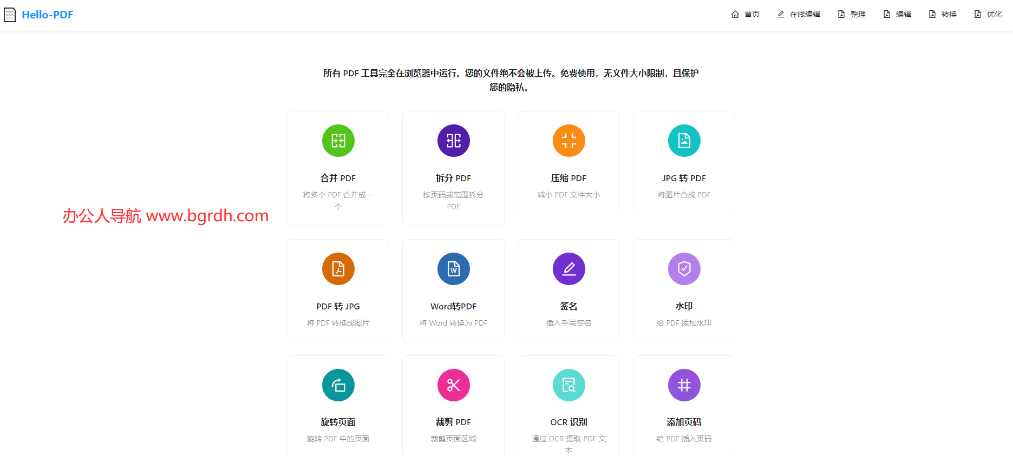Select the orange Compress PDF (压缩 PDF) icon

click(x=568, y=141)
